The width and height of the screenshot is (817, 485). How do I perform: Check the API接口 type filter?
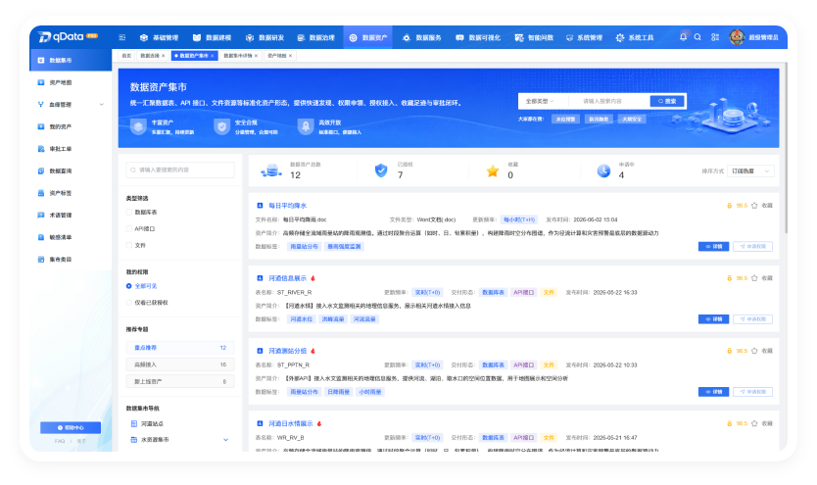pyautogui.click(x=129, y=228)
